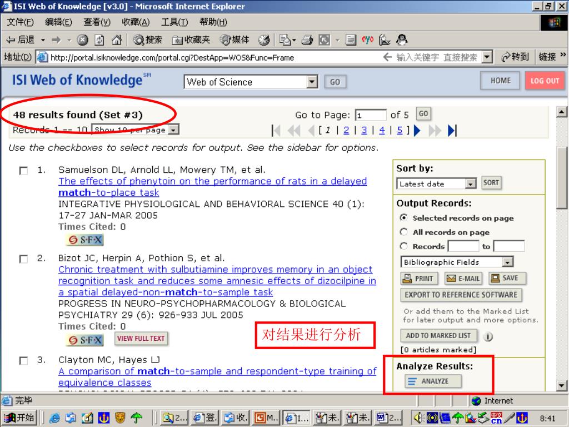Click the SFX icon under record 1

[85, 240]
